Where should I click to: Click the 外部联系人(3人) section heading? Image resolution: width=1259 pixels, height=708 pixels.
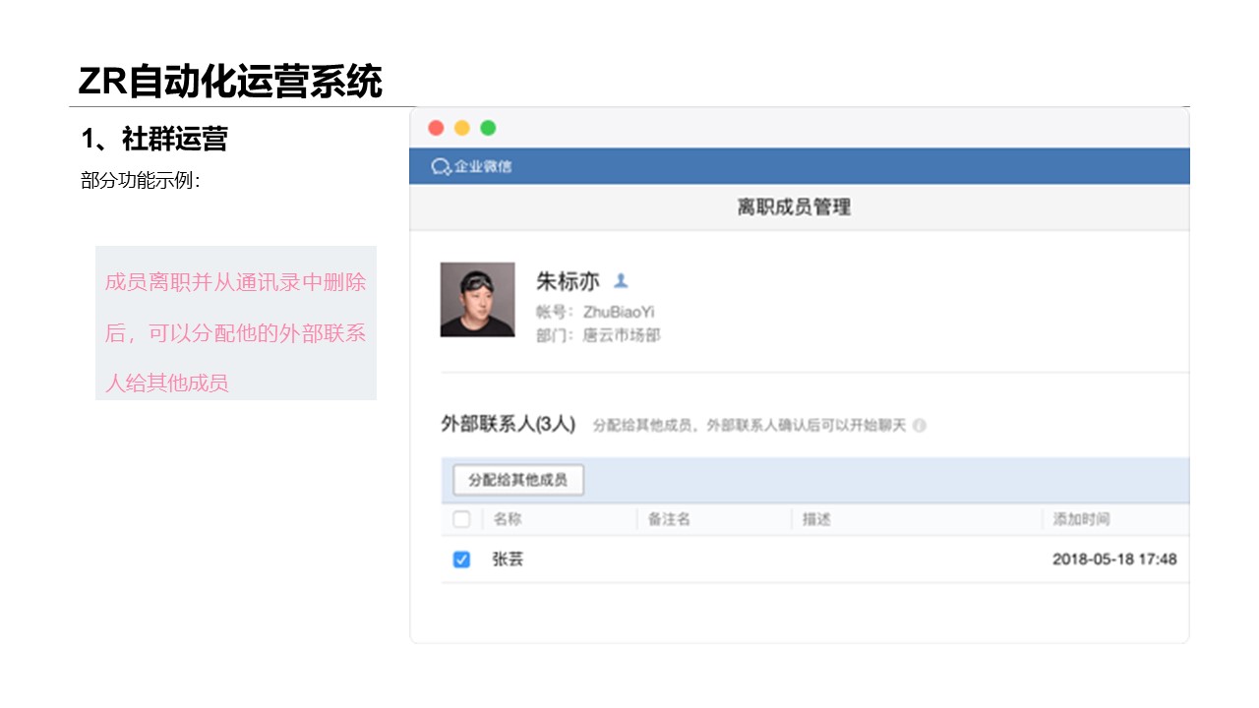pos(508,425)
